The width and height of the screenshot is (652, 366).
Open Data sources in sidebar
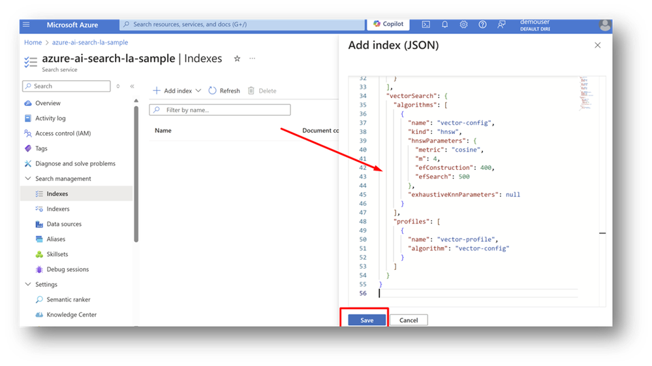(63, 224)
